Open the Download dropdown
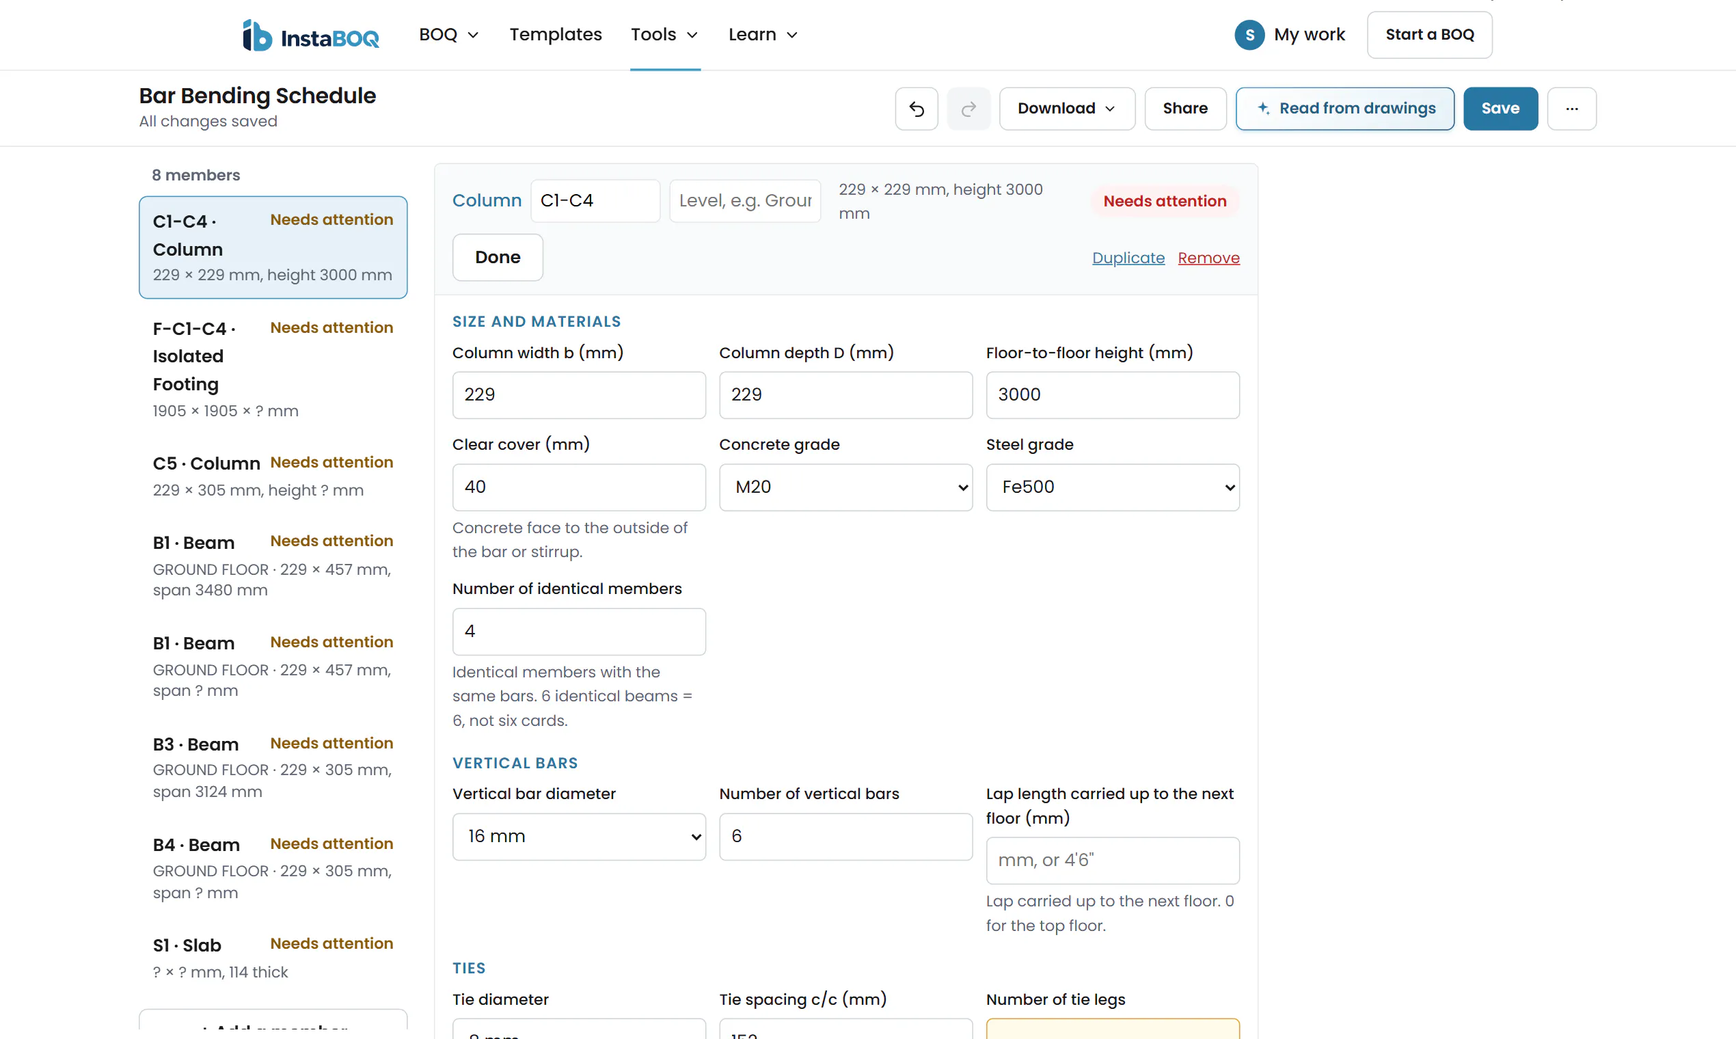Viewport: 1736px width, 1039px height. [x=1067, y=109]
